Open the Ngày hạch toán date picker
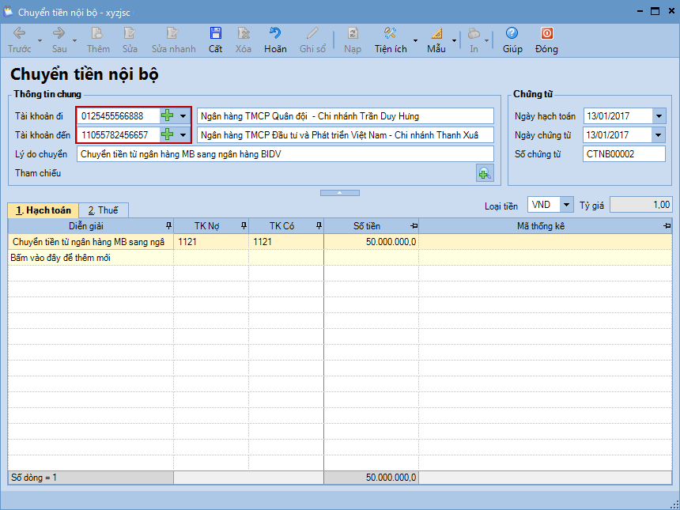Image resolution: width=680 pixels, height=510 pixels. tap(659, 116)
